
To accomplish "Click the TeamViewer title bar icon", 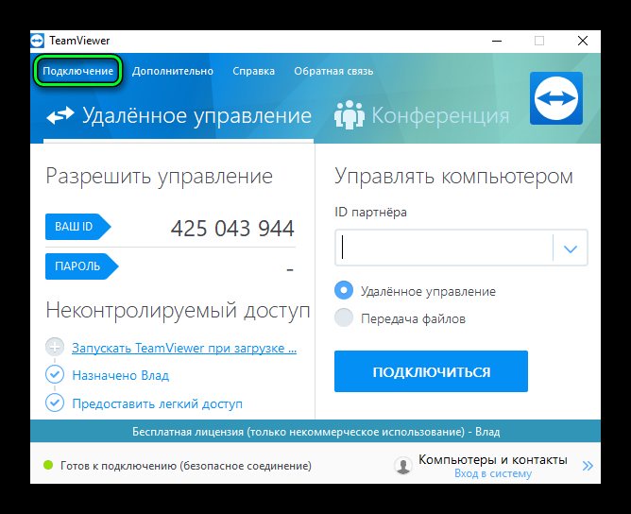I will [x=38, y=41].
